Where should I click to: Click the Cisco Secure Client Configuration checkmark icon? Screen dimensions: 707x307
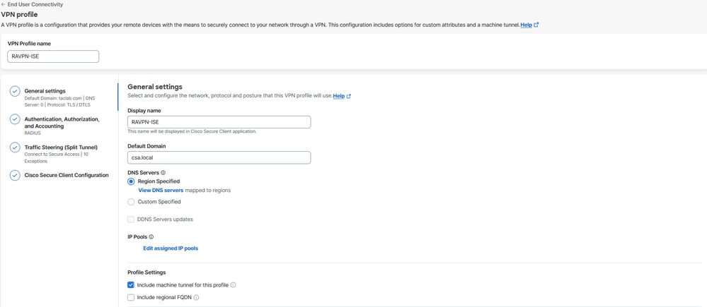15,175
